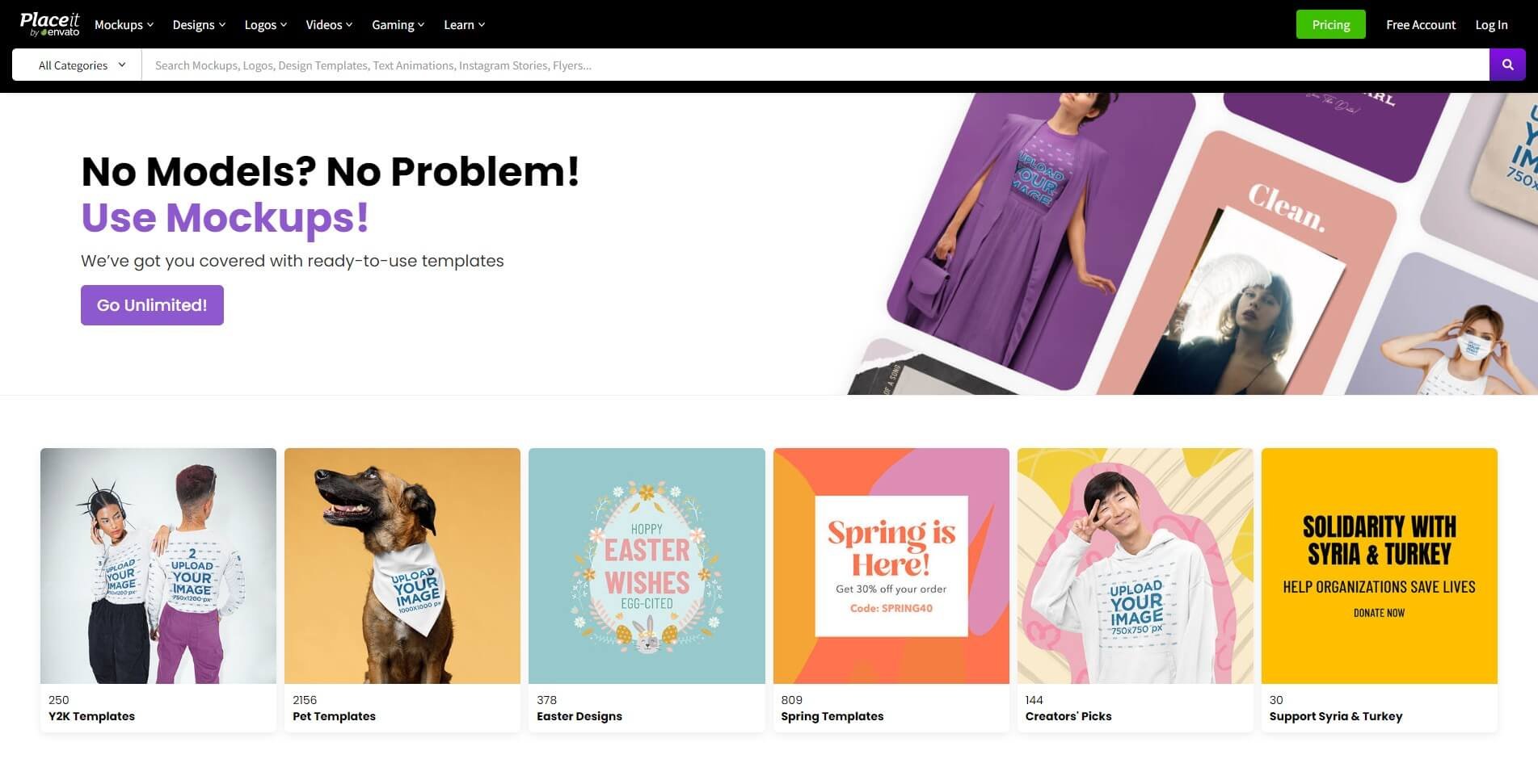Click the Log In link
Image resolution: width=1538 pixels, height=780 pixels.
1491,24
